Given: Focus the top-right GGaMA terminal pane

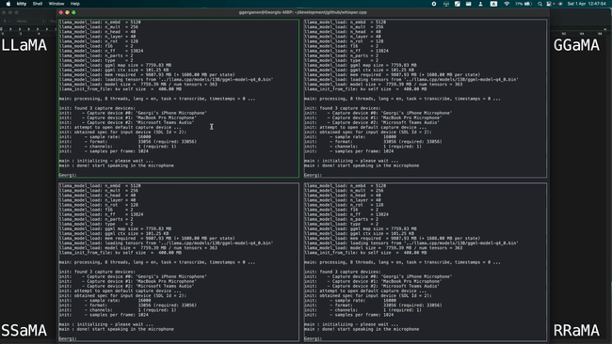Looking at the screenshot, I should pyautogui.click(x=426, y=99).
